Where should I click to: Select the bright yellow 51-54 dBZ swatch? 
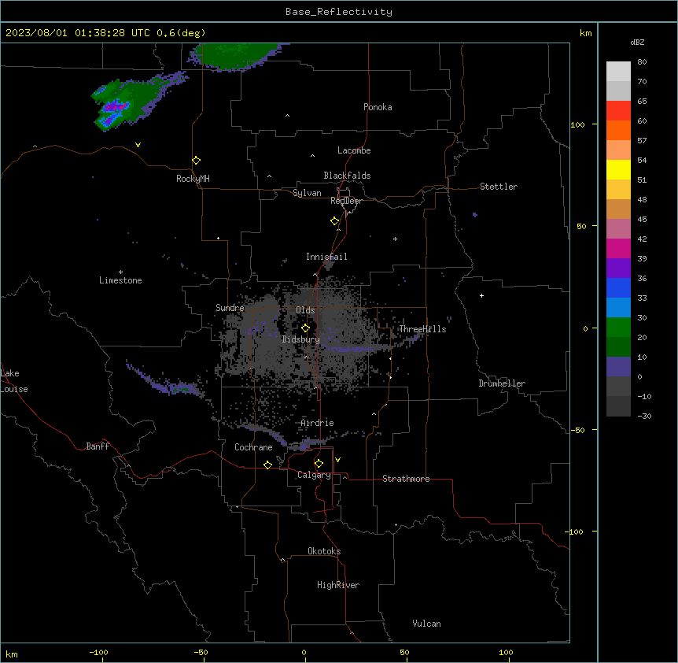pyautogui.click(x=618, y=170)
